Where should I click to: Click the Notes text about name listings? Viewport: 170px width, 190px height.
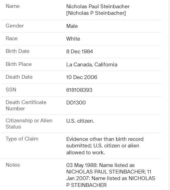pyautogui.click(x=111, y=175)
